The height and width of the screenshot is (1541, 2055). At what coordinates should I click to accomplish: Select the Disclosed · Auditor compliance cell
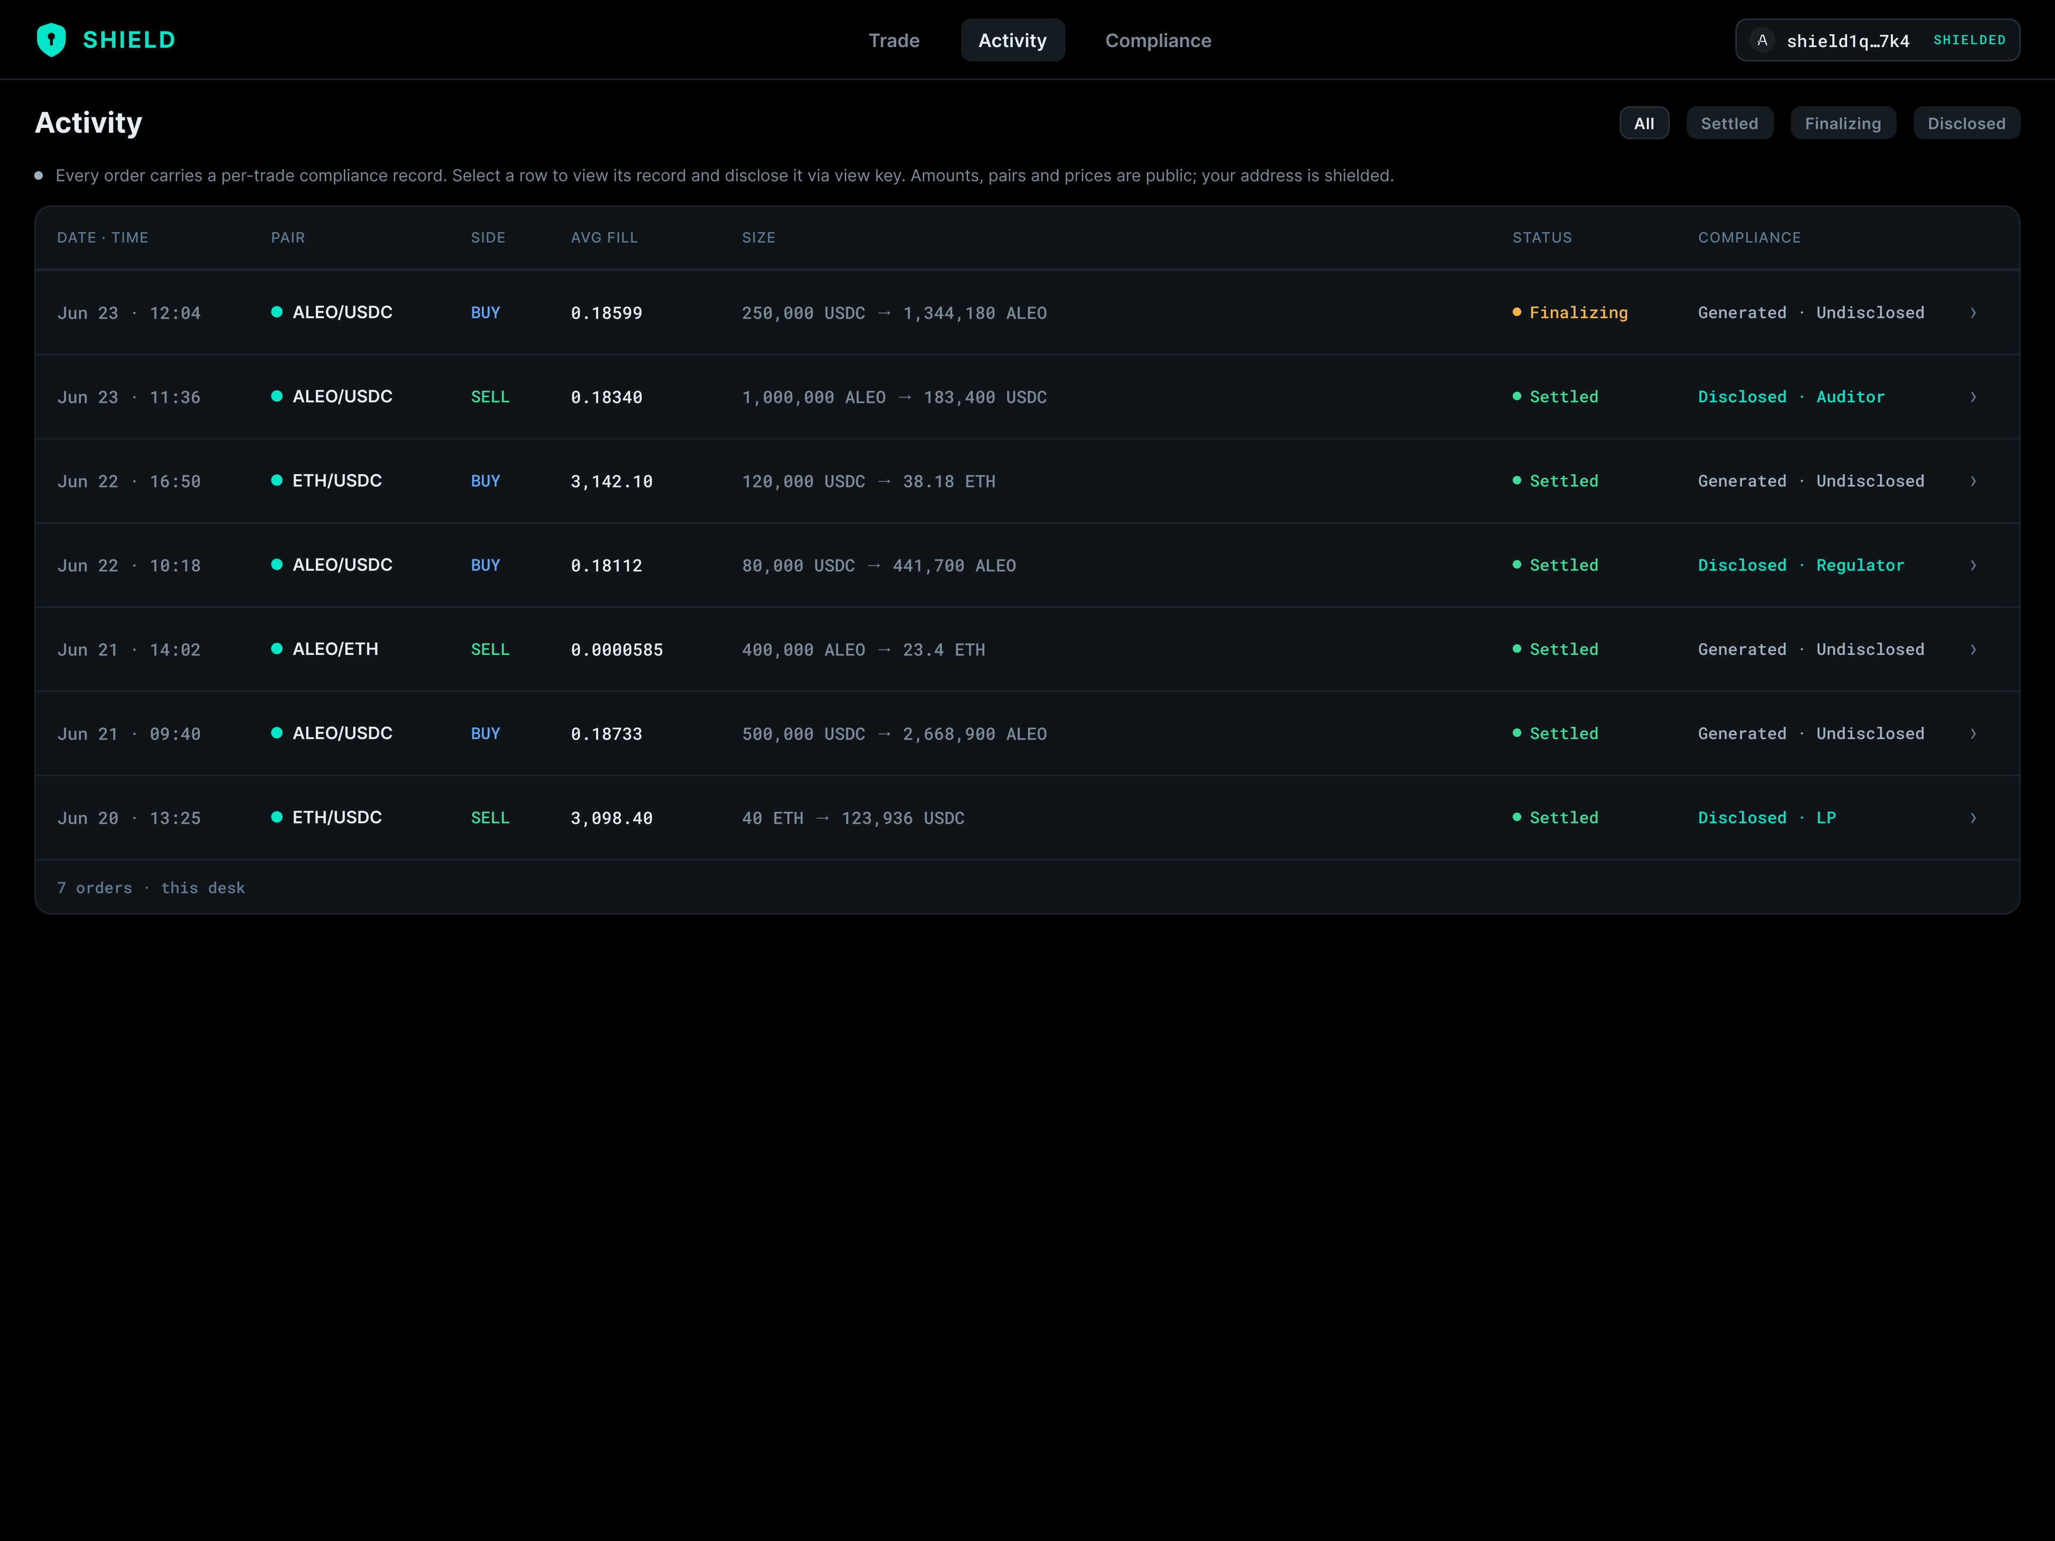(x=1790, y=398)
